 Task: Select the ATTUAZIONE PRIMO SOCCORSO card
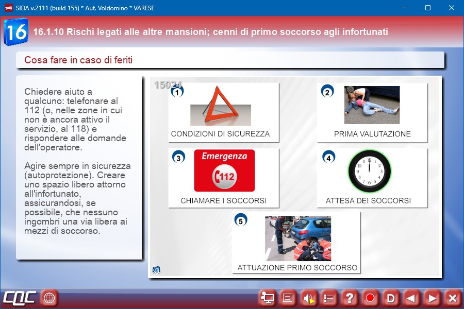coord(296,243)
